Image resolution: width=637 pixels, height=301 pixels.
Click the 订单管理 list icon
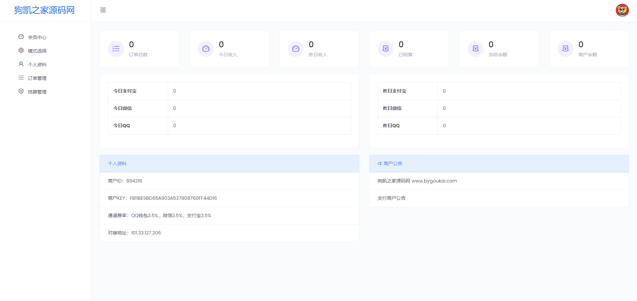[x=21, y=78]
